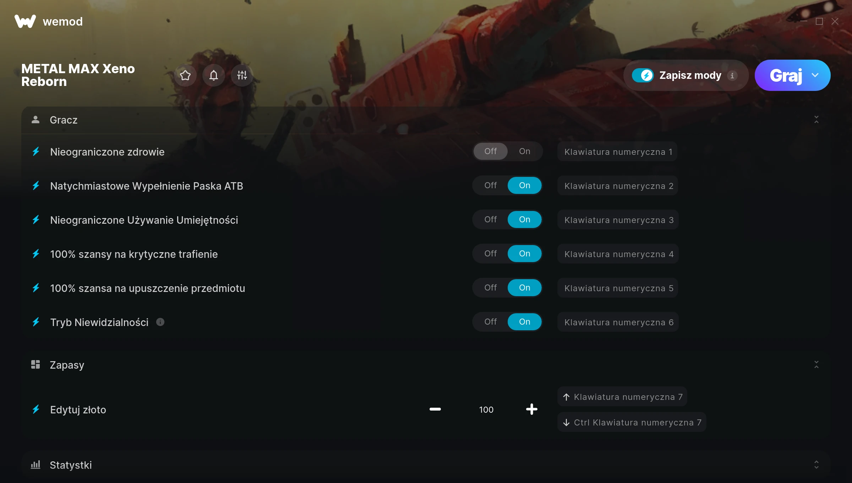Open the notifications bell icon
The height and width of the screenshot is (483, 852).
214,75
